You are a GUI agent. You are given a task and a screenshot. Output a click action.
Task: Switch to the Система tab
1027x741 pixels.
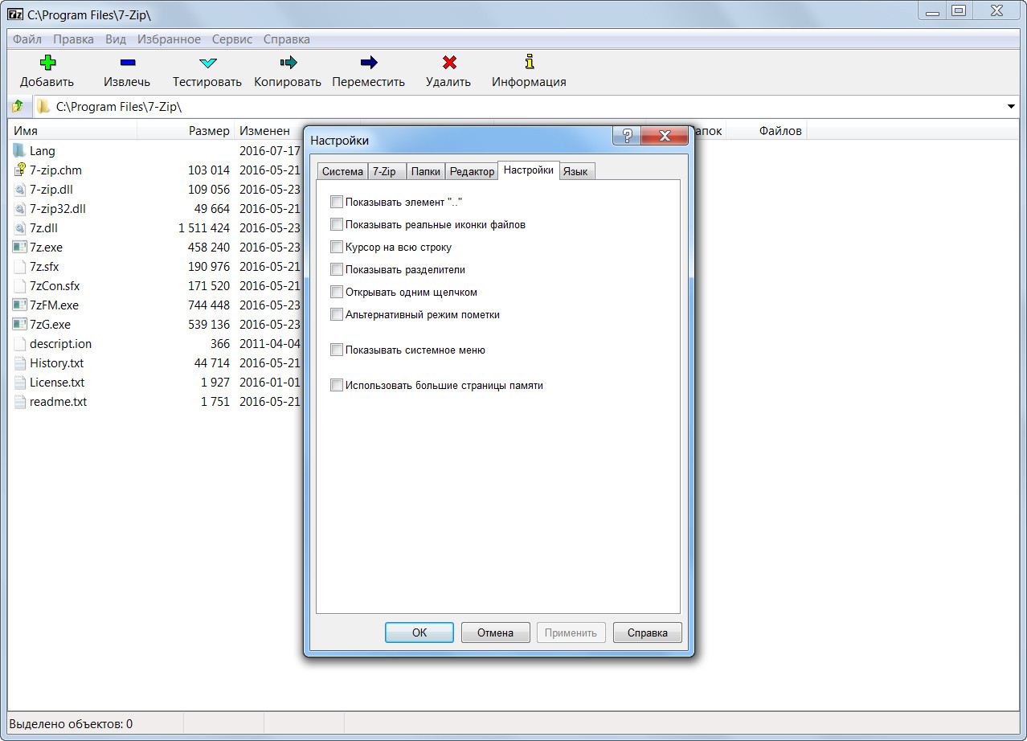[342, 171]
